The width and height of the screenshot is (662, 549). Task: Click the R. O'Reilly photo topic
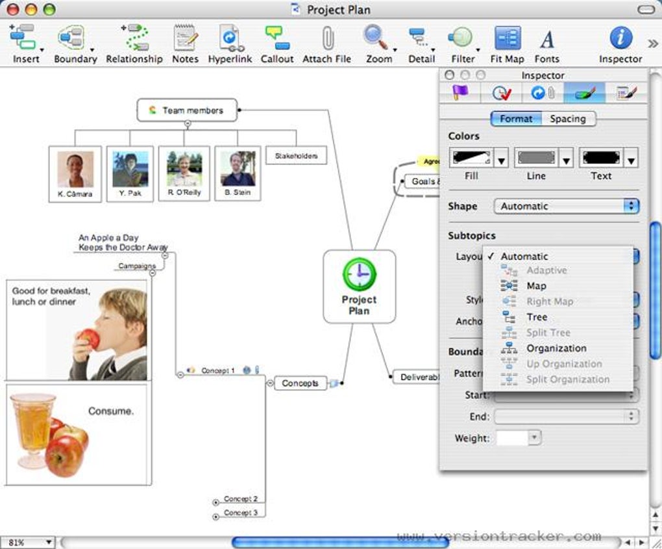184,173
